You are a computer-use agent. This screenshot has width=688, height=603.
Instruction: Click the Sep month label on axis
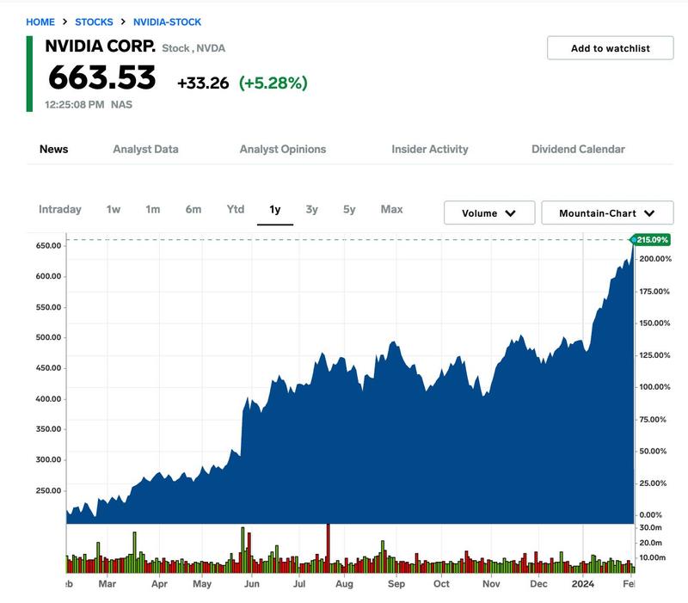[x=396, y=584]
